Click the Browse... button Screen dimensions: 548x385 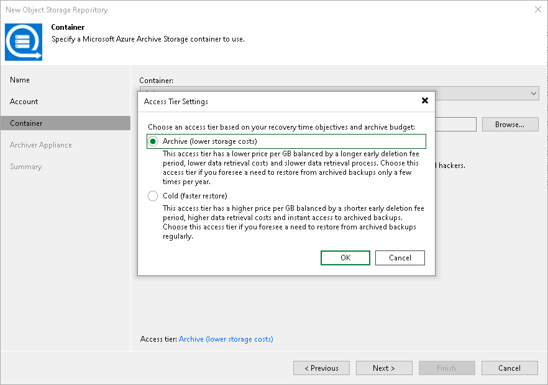510,125
